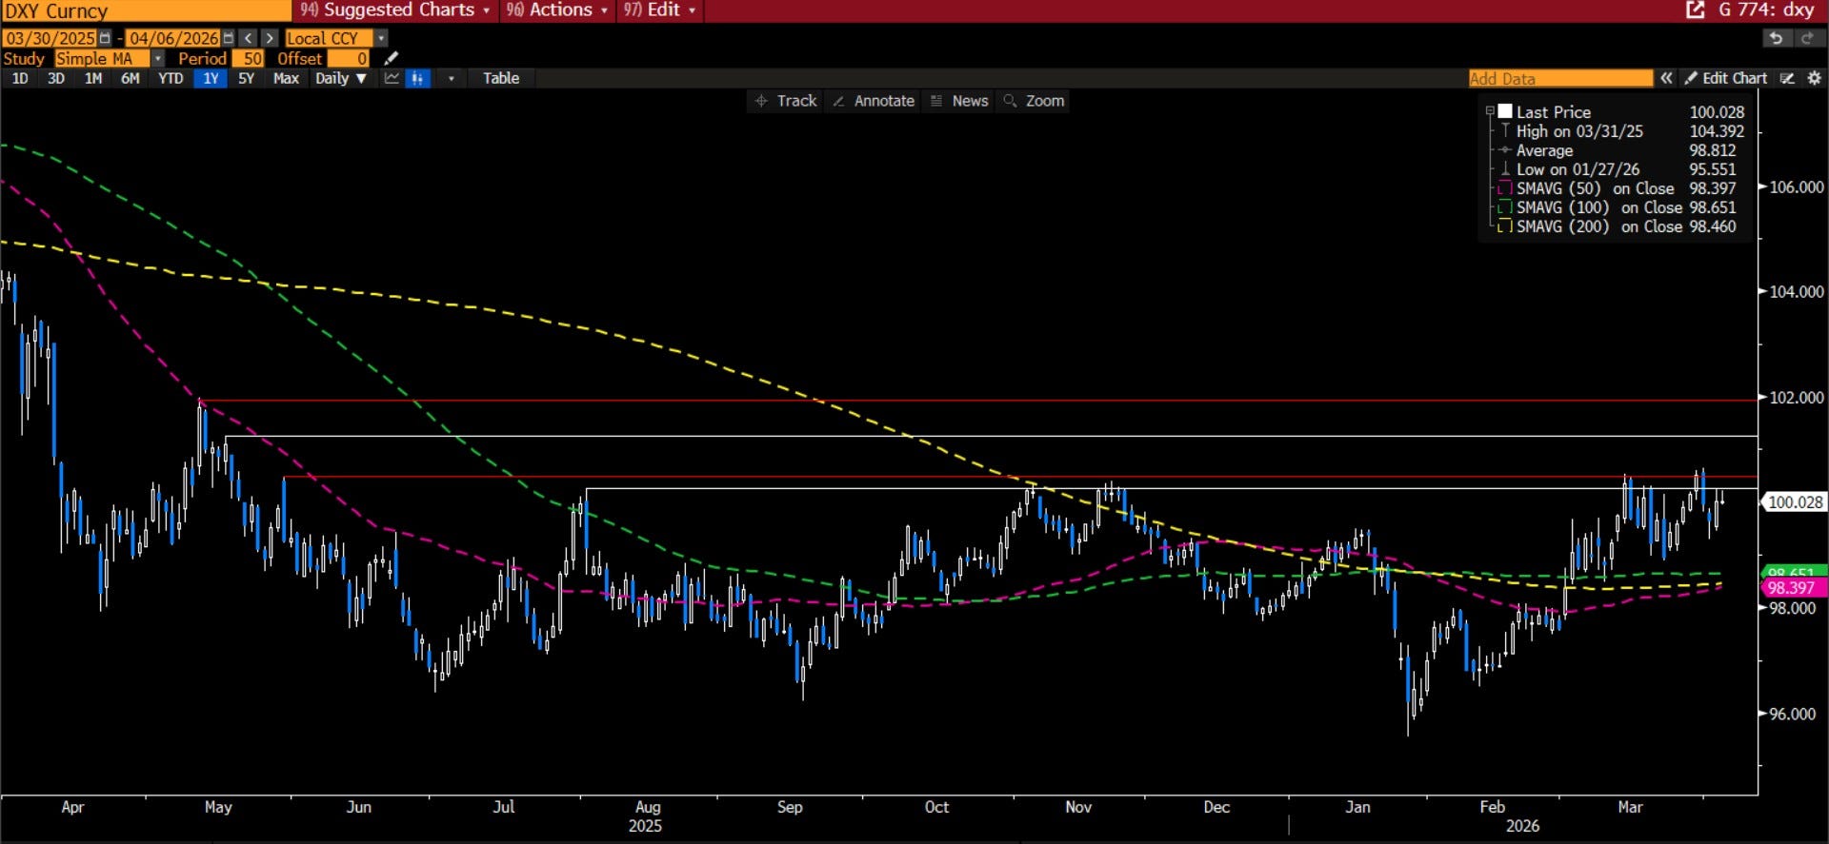This screenshot has width=1829, height=844.
Task: Toggle the SMAVG (50) series checkbox
Action: pyautogui.click(x=1504, y=188)
